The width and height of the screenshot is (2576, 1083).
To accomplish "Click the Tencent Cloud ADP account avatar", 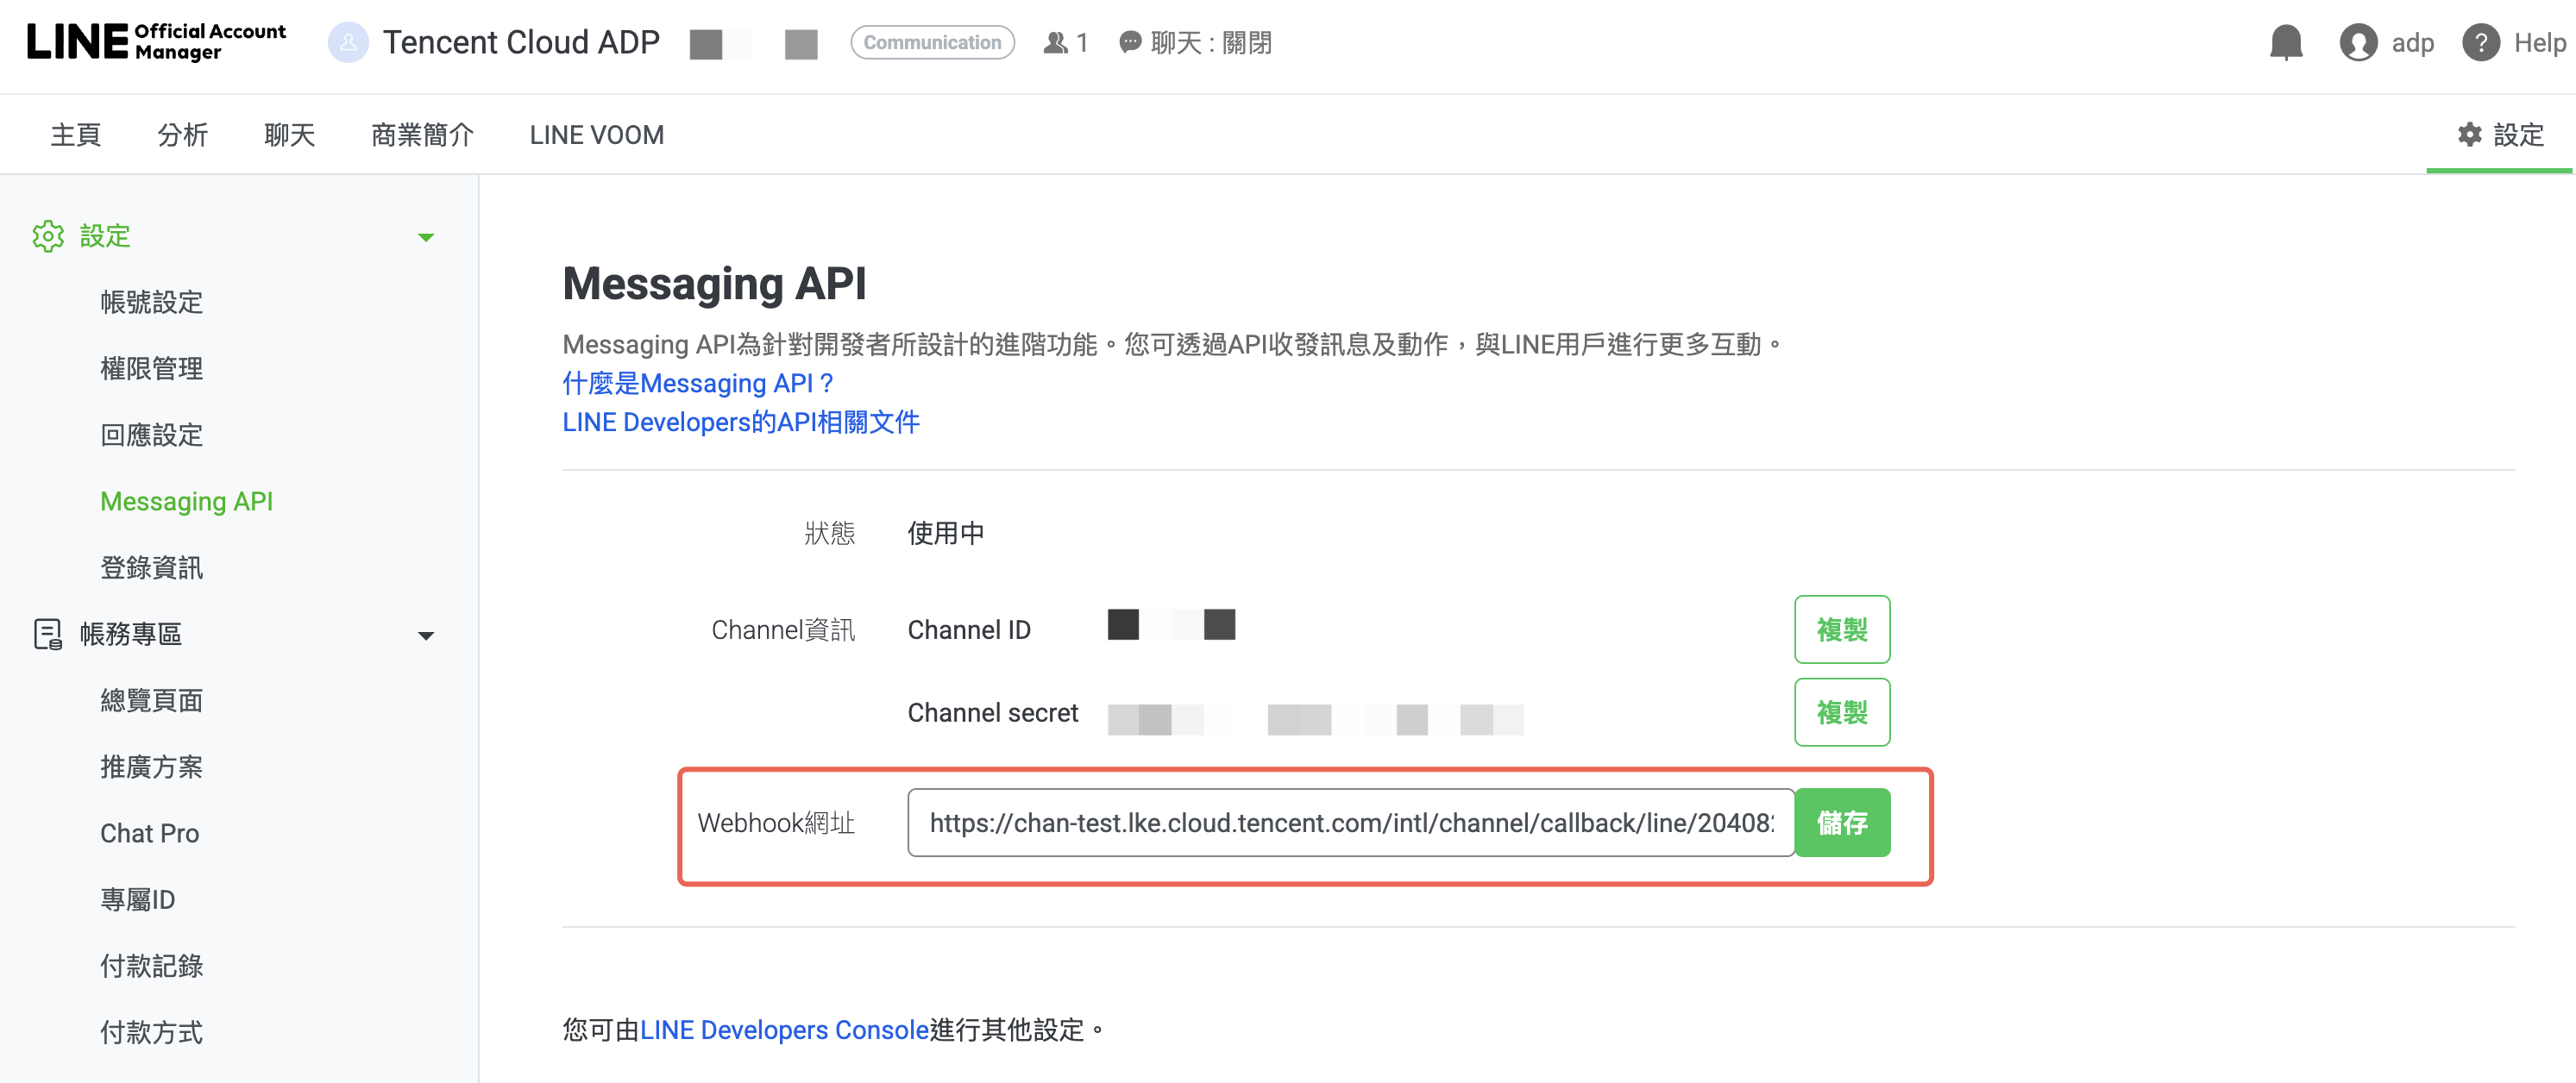I will (x=348, y=43).
